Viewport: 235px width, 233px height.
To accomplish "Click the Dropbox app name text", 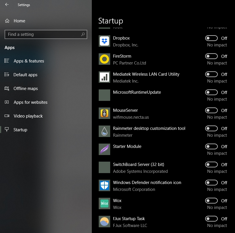I will tap(121, 38).
